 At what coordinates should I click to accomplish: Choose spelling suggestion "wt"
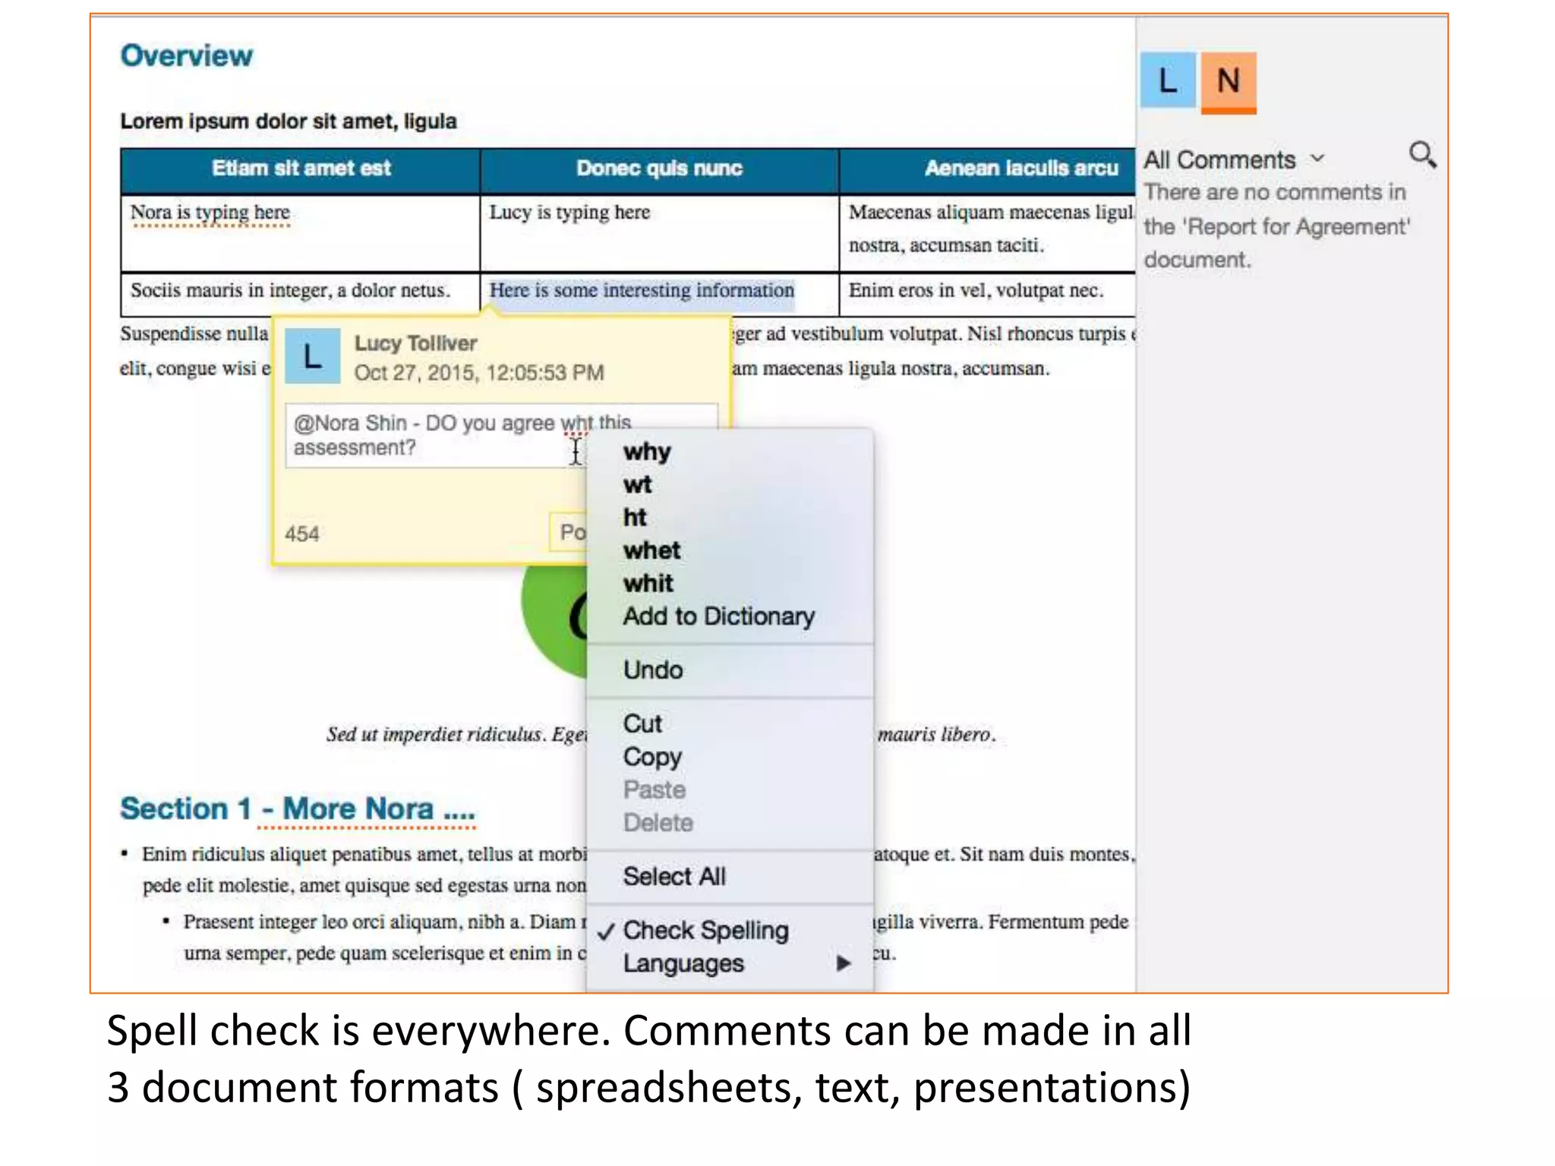(x=638, y=484)
